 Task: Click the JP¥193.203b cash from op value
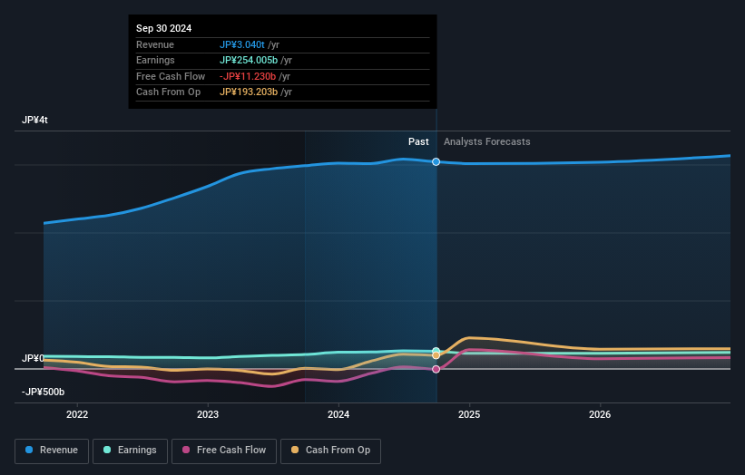coord(249,92)
